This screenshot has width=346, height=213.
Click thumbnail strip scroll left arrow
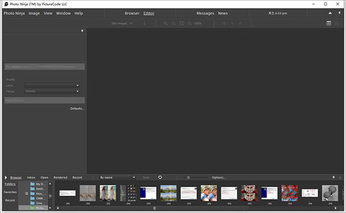[58, 208]
